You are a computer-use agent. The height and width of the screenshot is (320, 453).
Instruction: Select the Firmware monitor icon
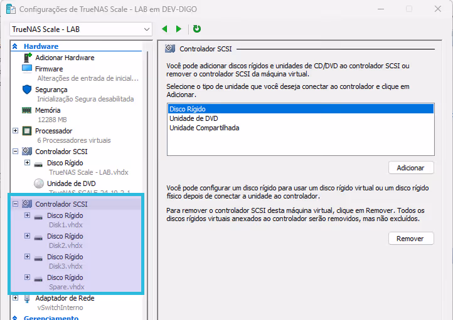[x=27, y=69]
